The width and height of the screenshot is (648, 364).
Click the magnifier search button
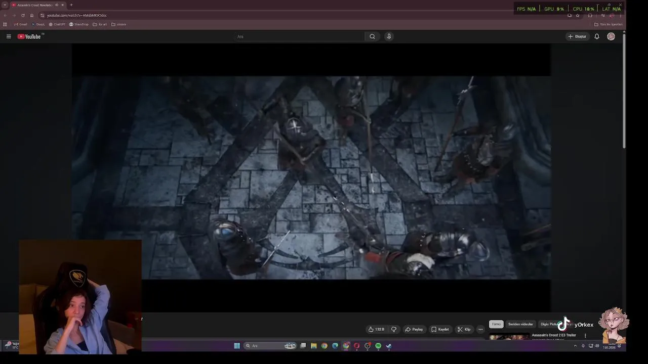372,36
